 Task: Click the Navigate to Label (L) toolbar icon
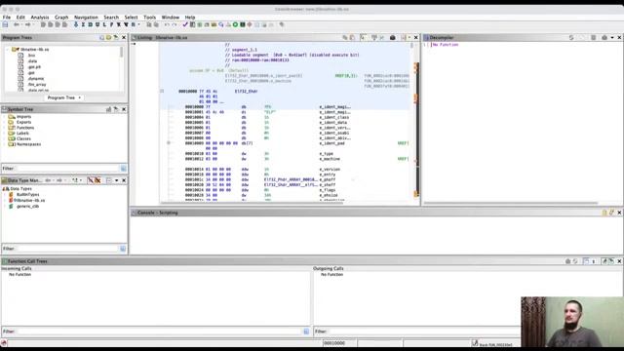pos(104,24)
